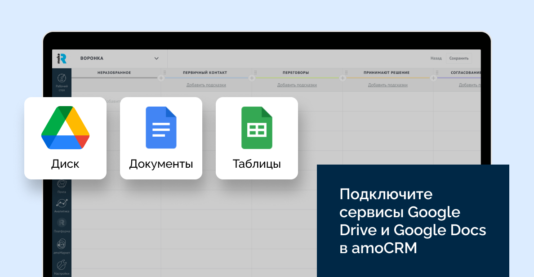
Task: Click Добавить подсказки under Переговоры
Action: click(297, 85)
